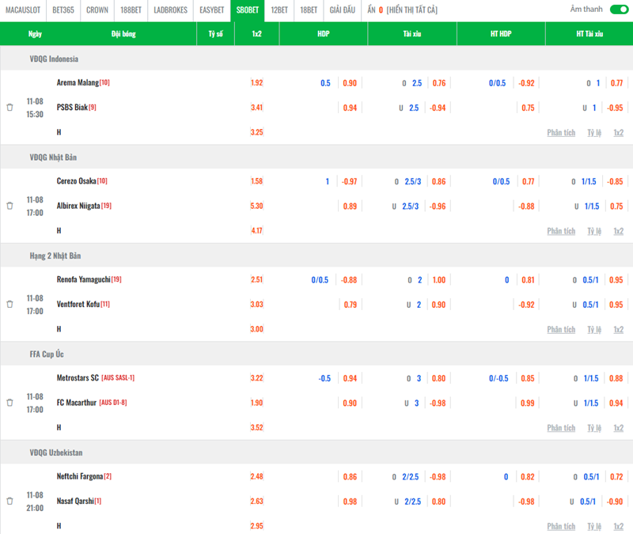
Task: Select the EASYBET tab
Action: 211,10
